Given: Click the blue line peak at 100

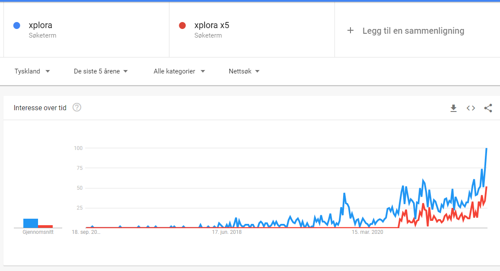Looking at the screenshot, I should point(487,149).
